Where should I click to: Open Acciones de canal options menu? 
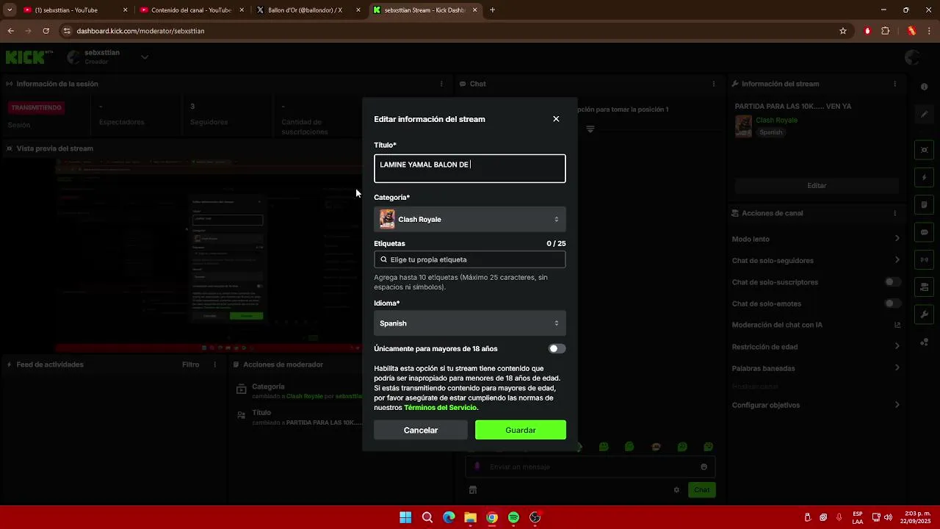click(x=895, y=213)
